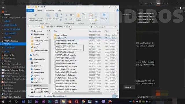185x104 pixels.
Task: Open After Effects from the taskbar
Action: 37,101
